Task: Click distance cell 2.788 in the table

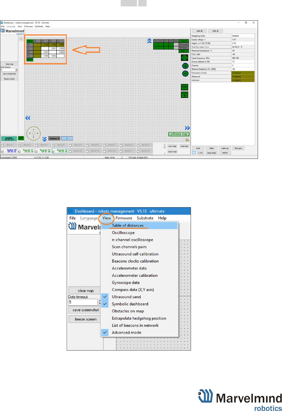Action: pyautogui.click(x=44, y=45)
